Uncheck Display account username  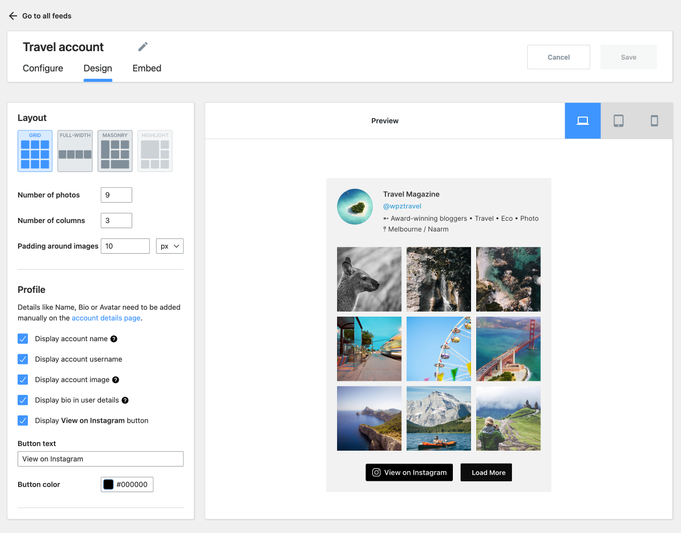[x=23, y=359]
